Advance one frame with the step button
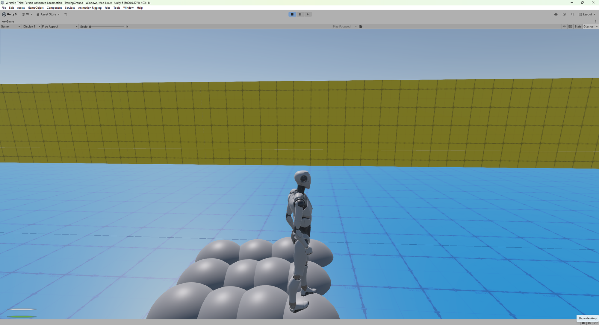This screenshot has width=599, height=325. [308, 14]
